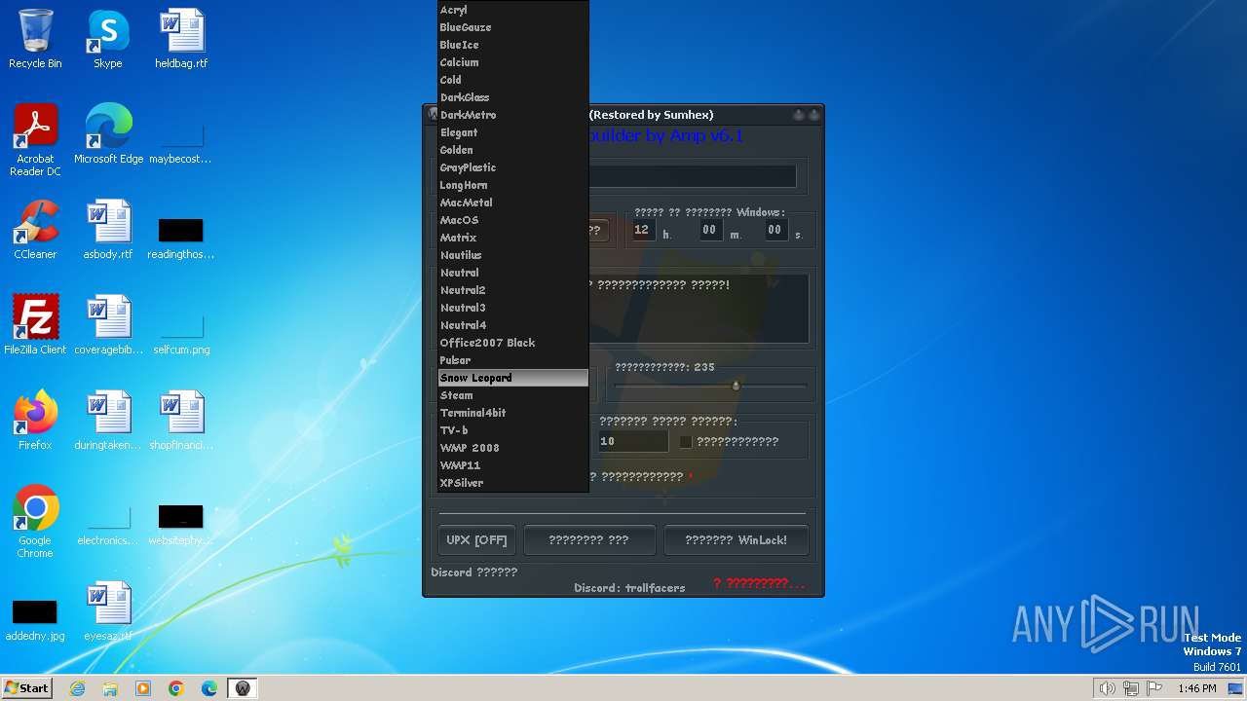Pick GrayPlastic in the list
The image size is (1247, 701).
point(513,167)
